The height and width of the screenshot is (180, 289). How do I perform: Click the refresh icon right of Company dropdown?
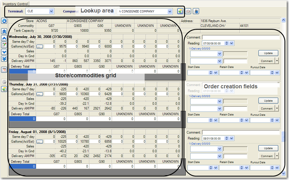[180, 11]
